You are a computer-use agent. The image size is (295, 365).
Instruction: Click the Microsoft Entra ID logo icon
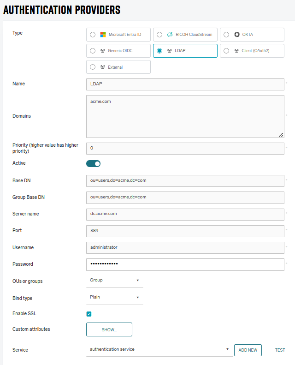pyautogui.click(x=103, y=35)
